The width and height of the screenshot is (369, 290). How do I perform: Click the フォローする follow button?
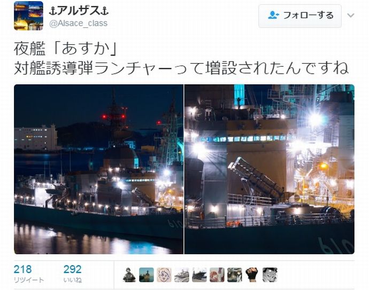300,15
